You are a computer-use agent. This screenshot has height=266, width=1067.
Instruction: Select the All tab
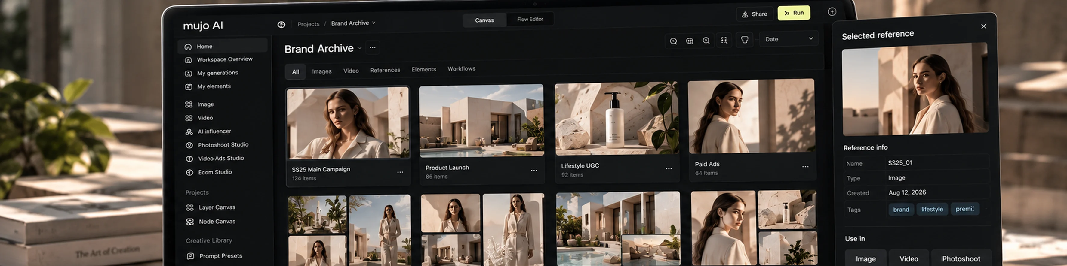(295, 71)
